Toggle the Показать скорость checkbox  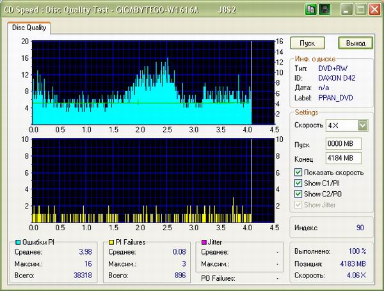click(298, 173)
